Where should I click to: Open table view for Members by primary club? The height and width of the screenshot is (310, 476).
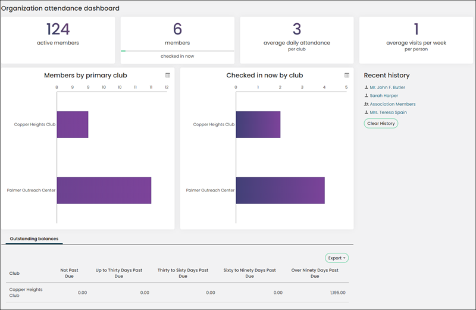(168, 76)
